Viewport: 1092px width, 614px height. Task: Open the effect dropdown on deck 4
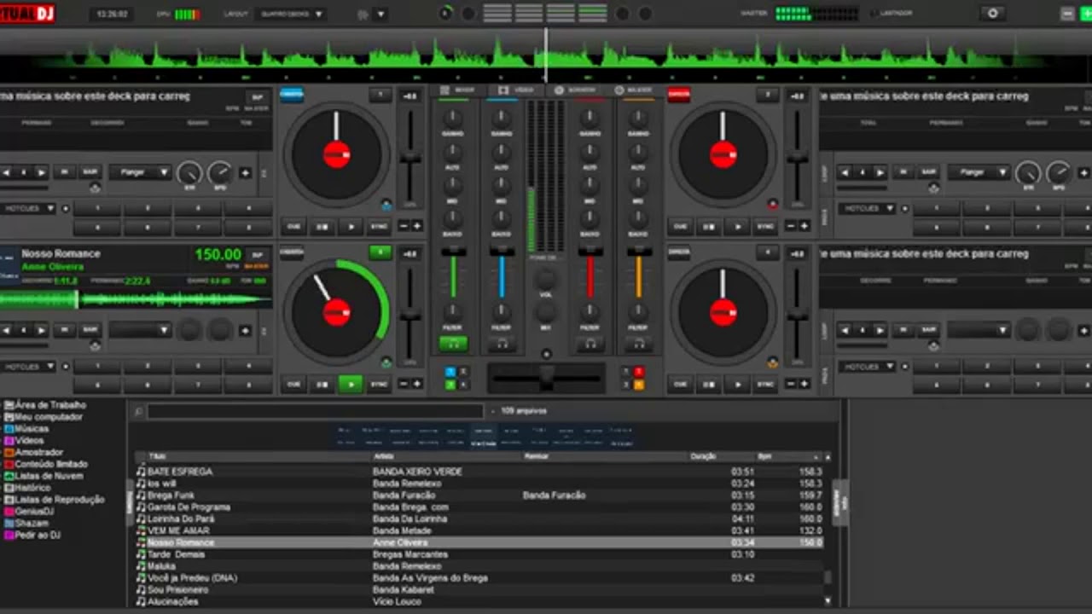(979, 330)
